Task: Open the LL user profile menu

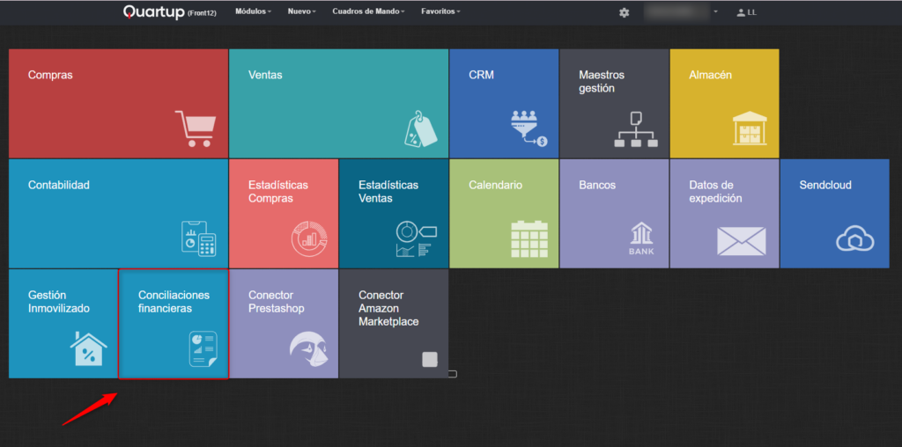Action: tap(746, 12)
